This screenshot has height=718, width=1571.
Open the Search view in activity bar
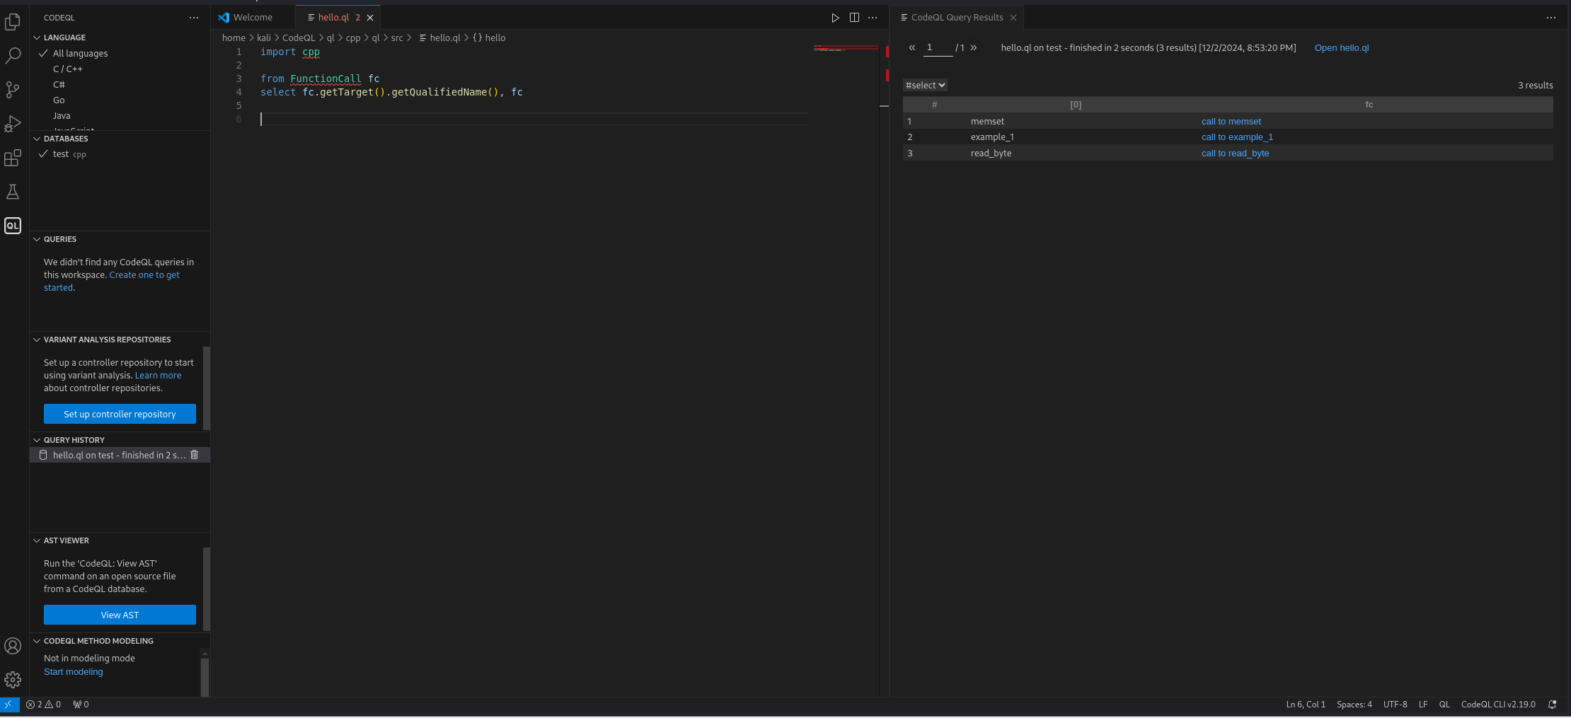click(13, 56)
